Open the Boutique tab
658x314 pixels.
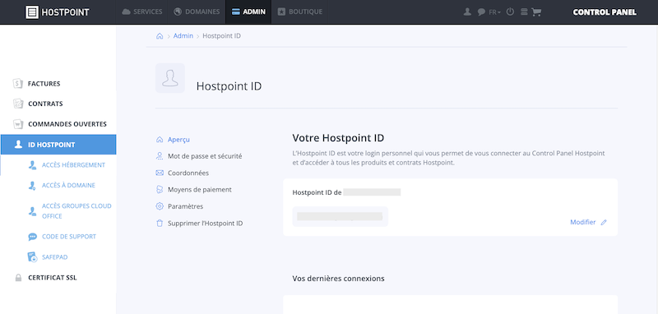[x=300, y=12]
